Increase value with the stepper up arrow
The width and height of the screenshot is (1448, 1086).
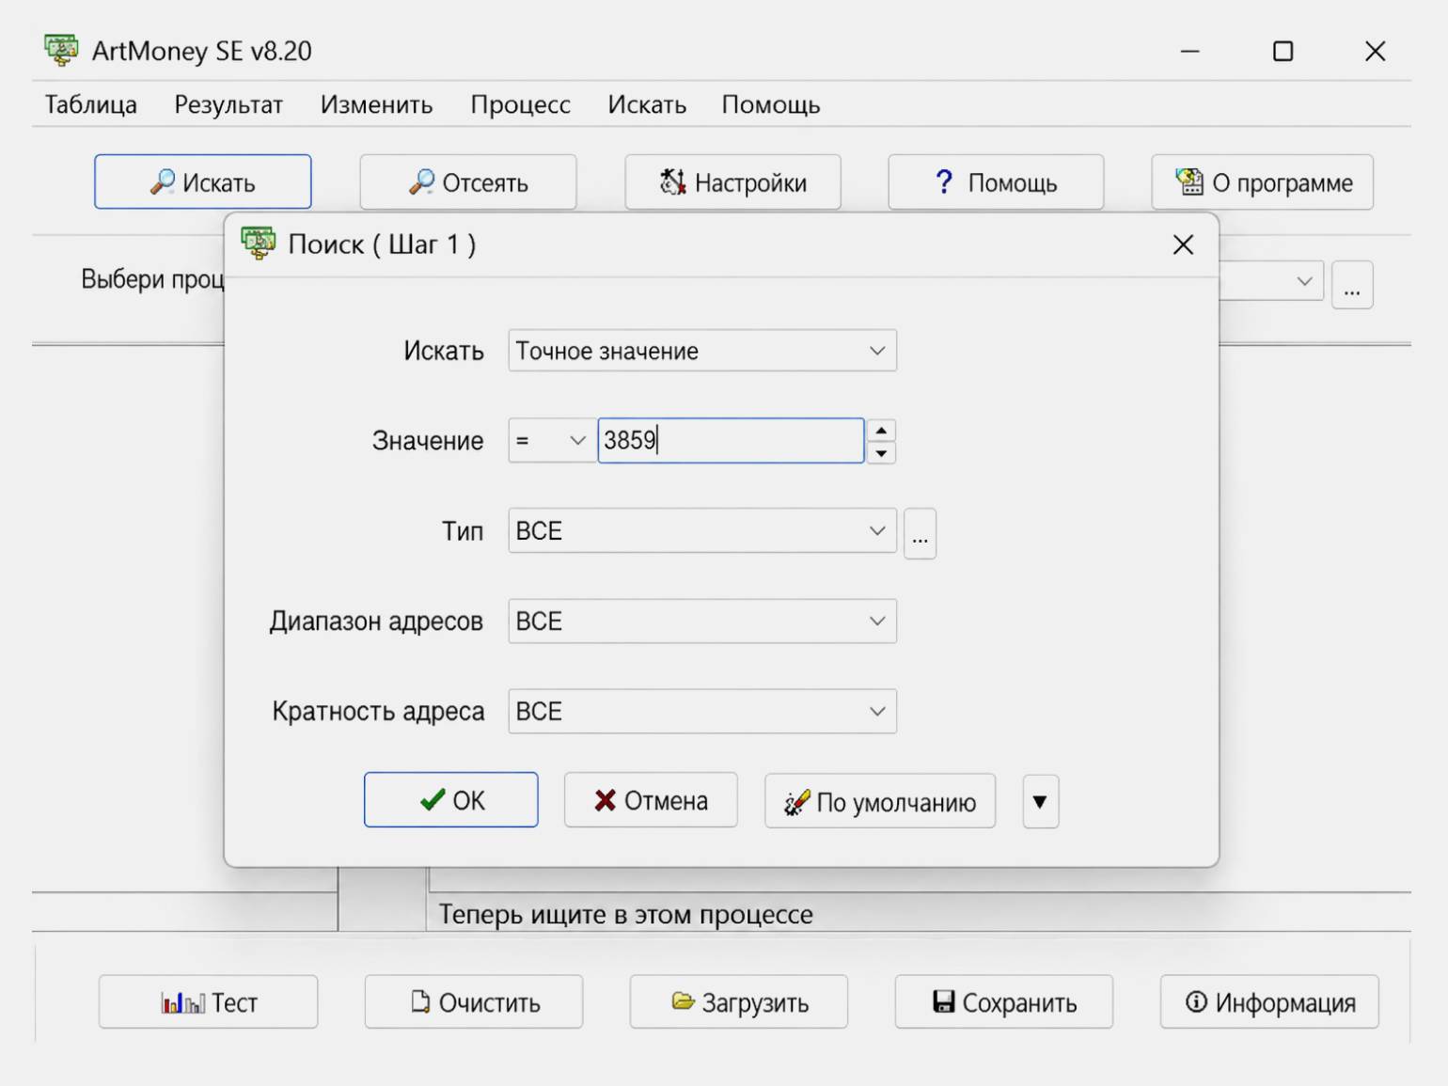[881, 430]
